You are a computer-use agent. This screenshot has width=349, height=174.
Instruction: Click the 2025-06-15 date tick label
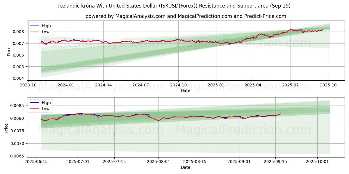click(36, 162)
